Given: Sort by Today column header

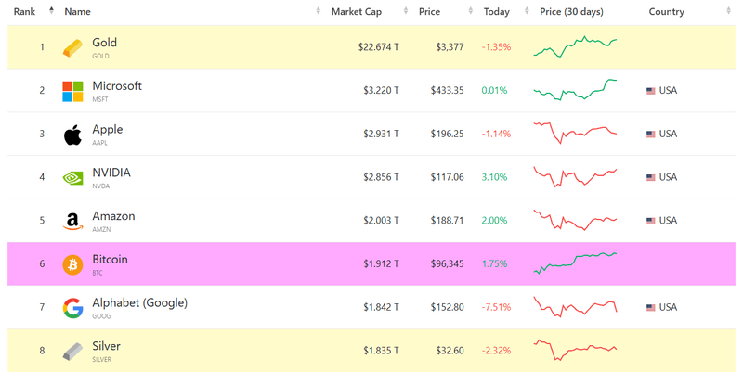Looking at the screenshot, I should click(496, 12).
